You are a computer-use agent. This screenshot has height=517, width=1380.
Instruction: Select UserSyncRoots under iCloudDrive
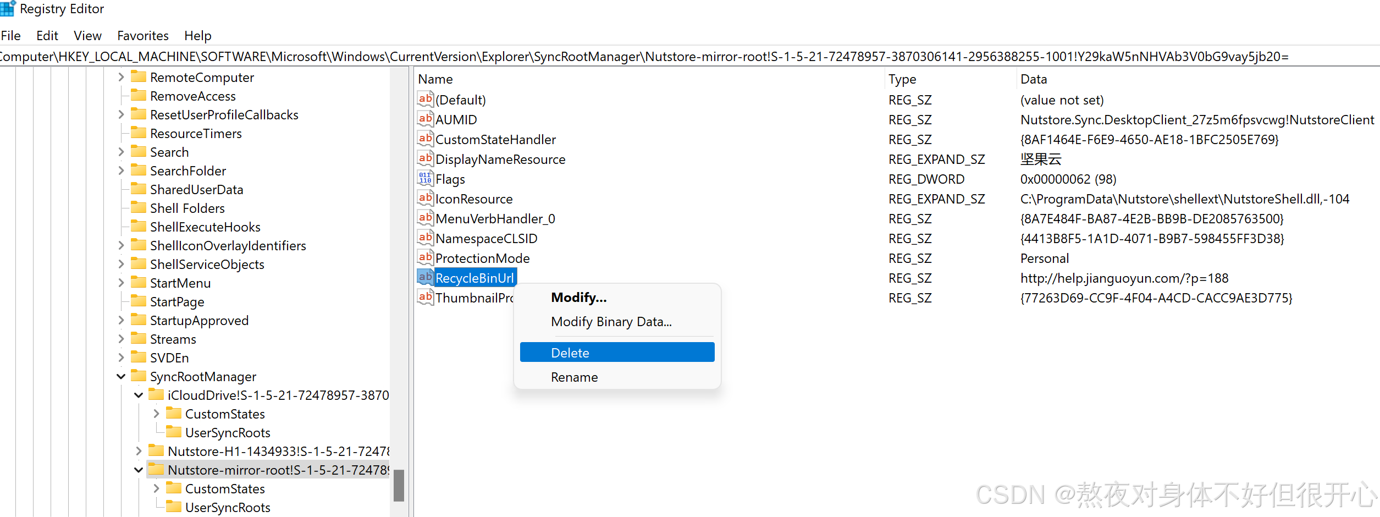[x=228, y=433]
